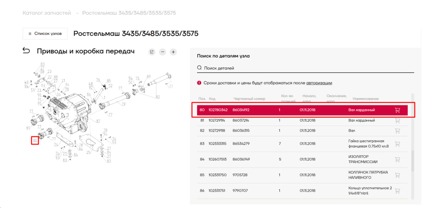Zoom out the diagram with minus icon

(x=162, y=52)
